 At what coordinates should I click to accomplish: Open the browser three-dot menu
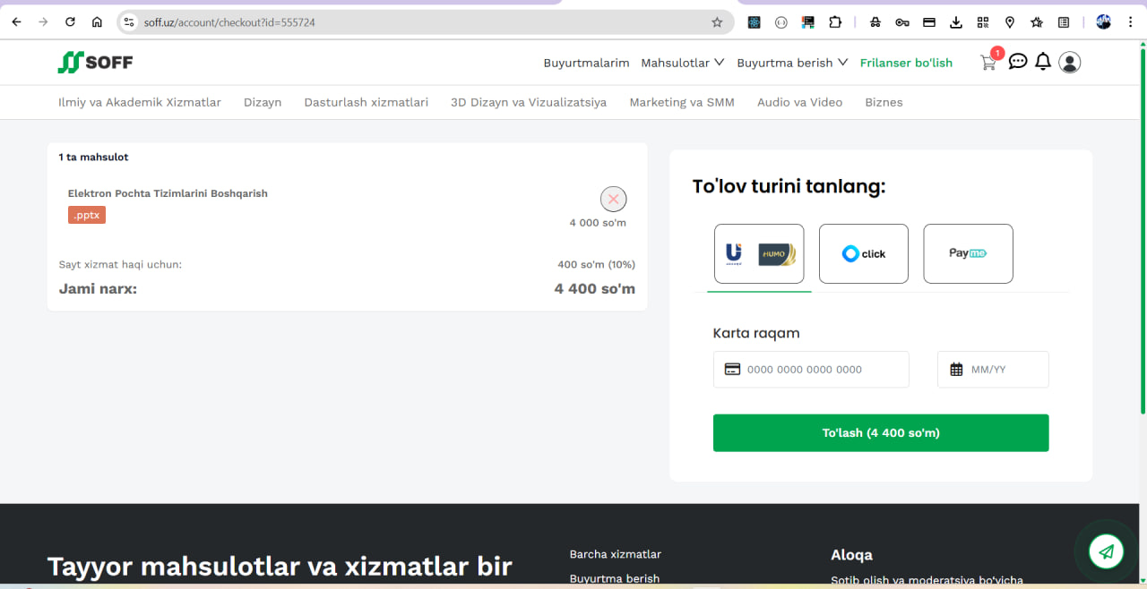[x=1132, y=22]
